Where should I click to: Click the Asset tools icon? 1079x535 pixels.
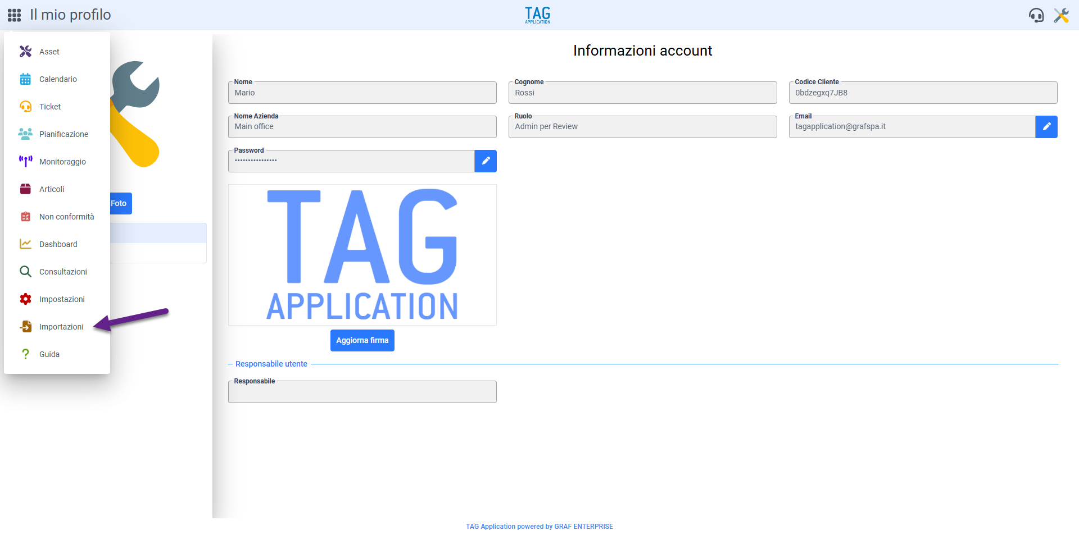tap(25, 52)
